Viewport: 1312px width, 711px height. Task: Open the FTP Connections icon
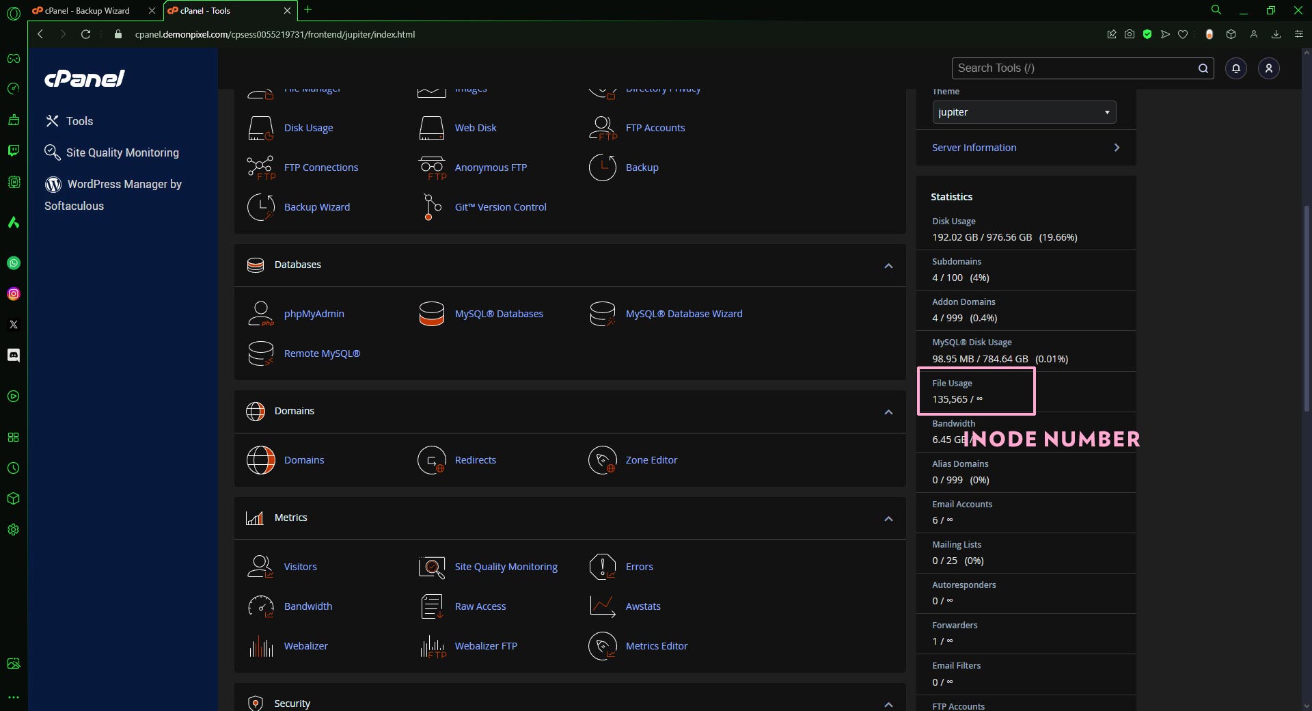tap(260, 167)
